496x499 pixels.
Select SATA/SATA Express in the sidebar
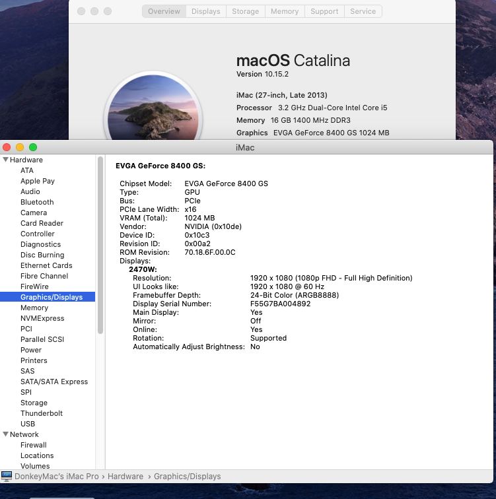click(54, 382)
